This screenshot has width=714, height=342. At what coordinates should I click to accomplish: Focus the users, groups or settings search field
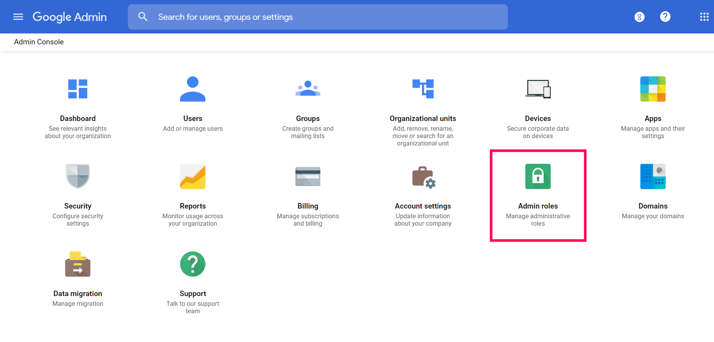coord(318,17)
